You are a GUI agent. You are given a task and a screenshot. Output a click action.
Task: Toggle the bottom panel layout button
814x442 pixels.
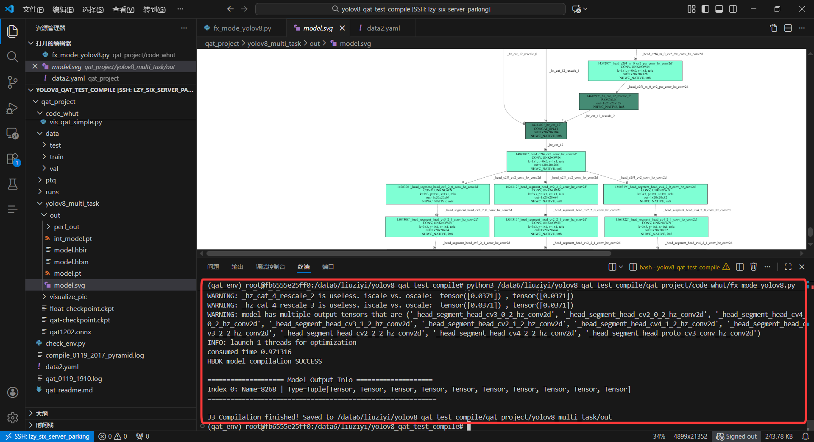coord(719,9)
